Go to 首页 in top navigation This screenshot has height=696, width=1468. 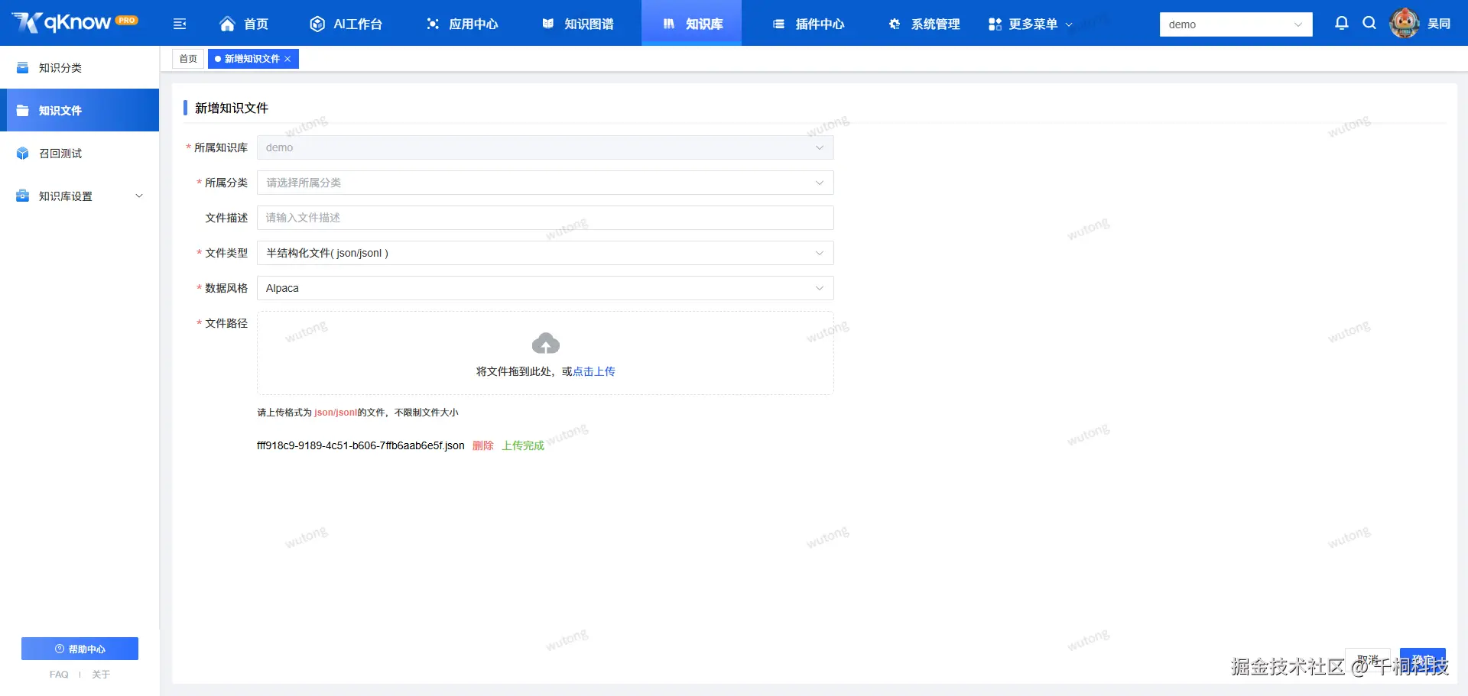(244, 24)
